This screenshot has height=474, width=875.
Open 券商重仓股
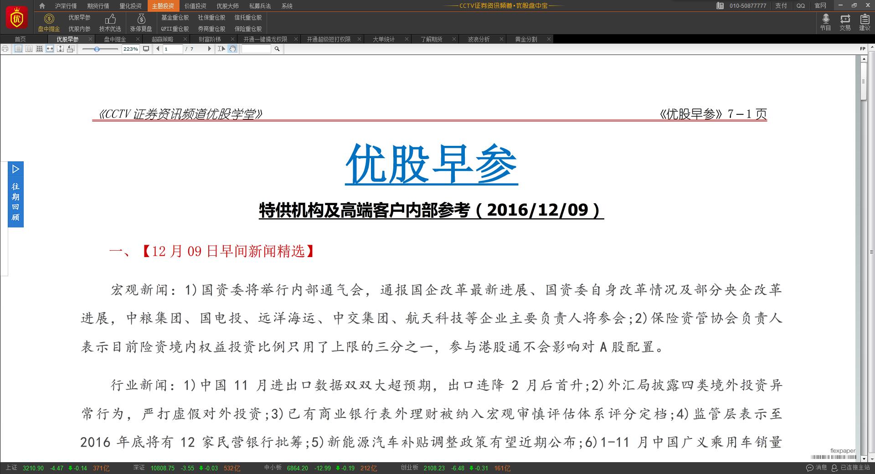212,29
